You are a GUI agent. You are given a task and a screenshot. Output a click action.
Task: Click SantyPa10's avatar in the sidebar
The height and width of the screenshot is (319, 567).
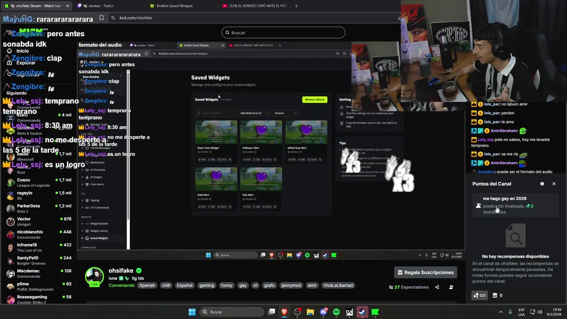pos(10,261)
